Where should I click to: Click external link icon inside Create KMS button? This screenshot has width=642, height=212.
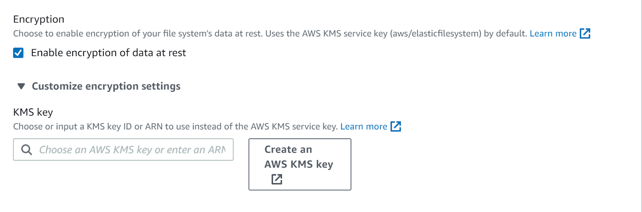tap(277, 179)
